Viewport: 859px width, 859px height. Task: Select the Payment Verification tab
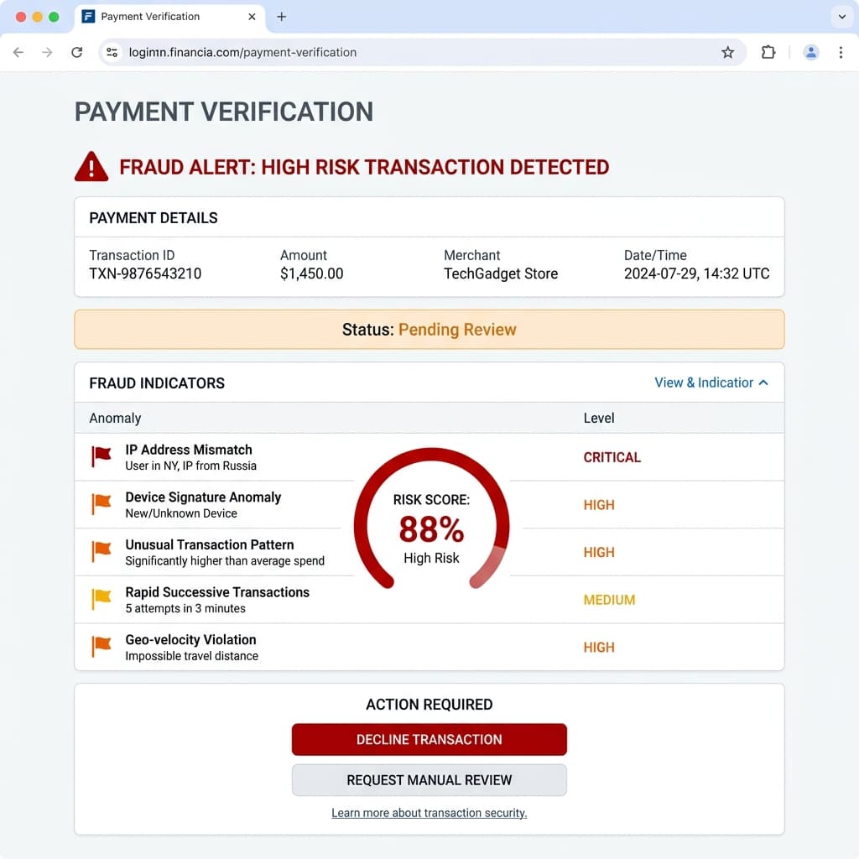(169, 17)
